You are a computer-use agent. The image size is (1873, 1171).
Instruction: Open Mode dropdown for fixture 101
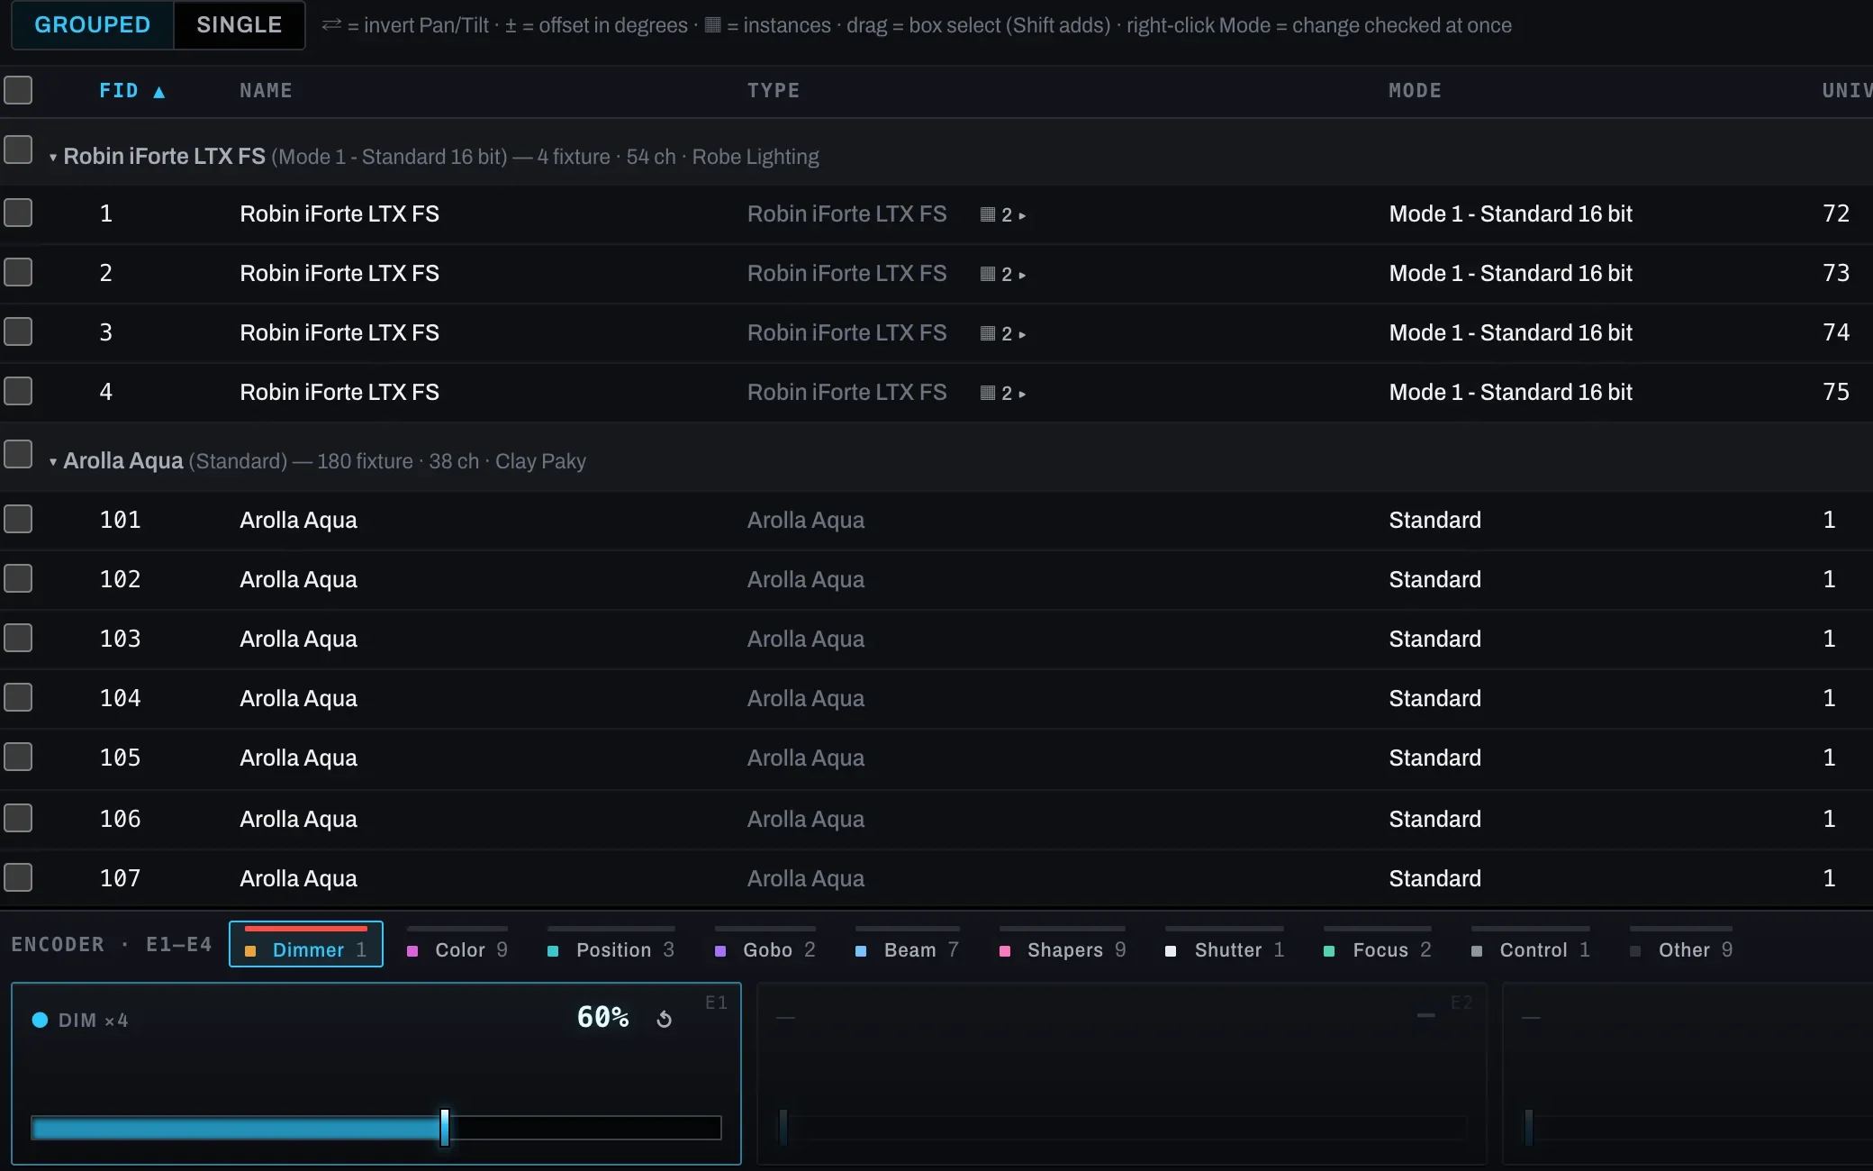click(x=1434, y=520)
